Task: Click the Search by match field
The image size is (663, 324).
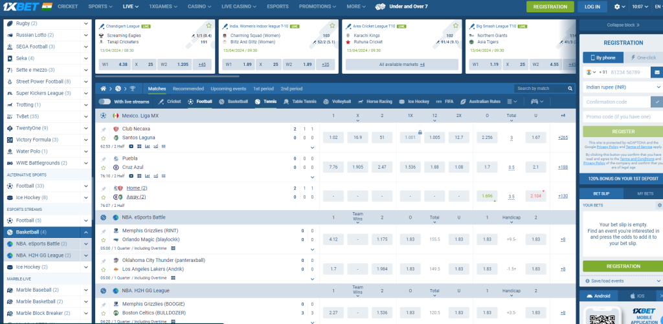Action: [541, 89]
